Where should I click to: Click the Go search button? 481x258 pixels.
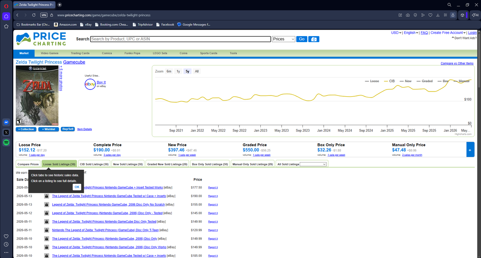click(302, 39)
